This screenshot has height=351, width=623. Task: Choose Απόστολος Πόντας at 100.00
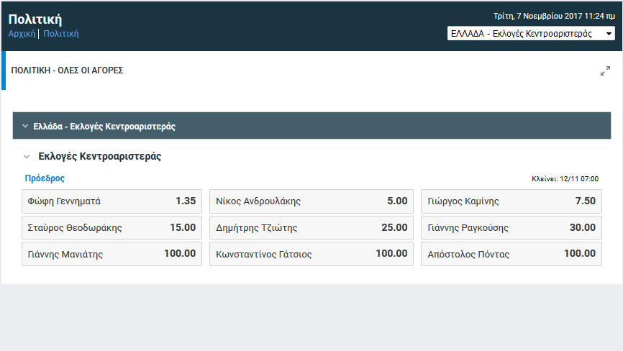coord(511,254)
